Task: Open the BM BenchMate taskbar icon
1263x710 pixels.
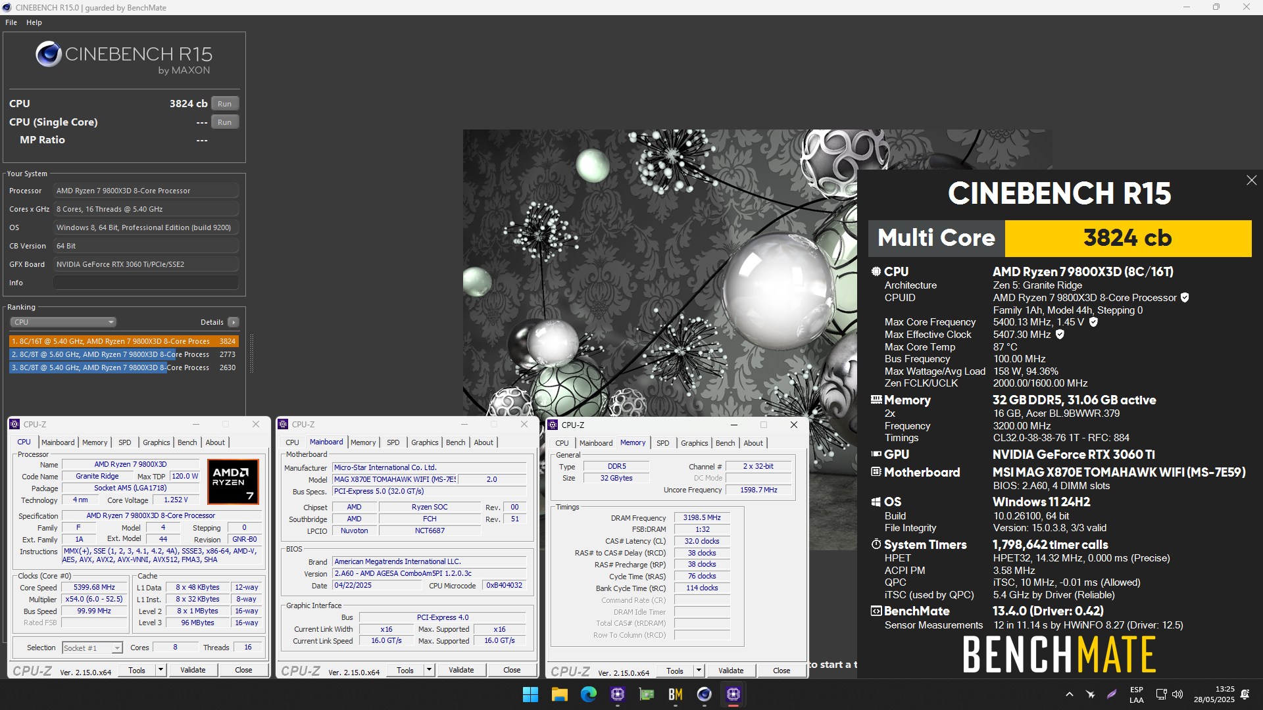Action: tap(675, 694)
